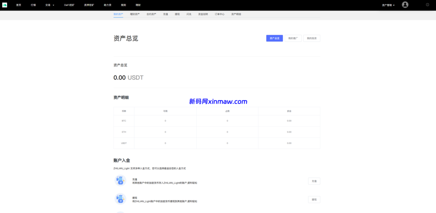
Task: Click the large 资产总览 page title
Action: point(126,38)
